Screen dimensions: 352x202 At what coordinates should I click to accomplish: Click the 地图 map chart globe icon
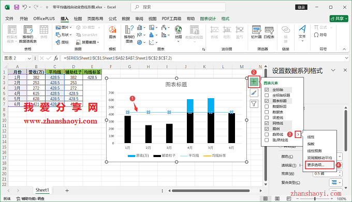tap(178, 29)
